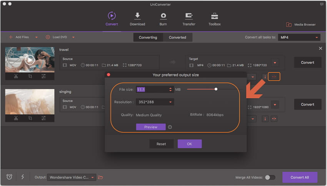Image resolution: width=327 pixels, height=186 pixels.
Task: Play the travel video thumbnail
Action: coord(30,60)
